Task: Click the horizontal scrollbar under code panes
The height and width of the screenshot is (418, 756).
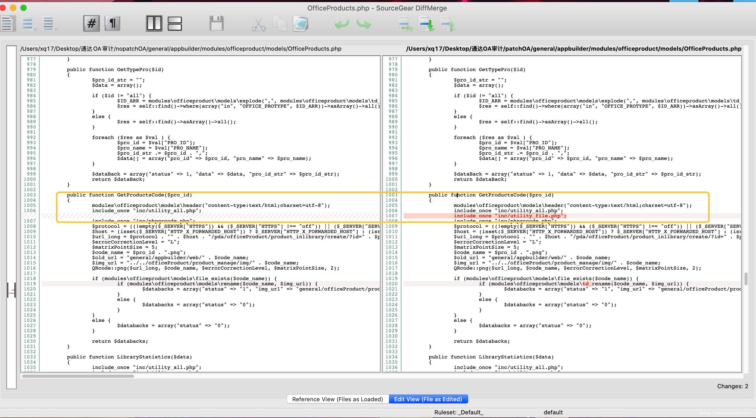Action: (x=78, y=376)
